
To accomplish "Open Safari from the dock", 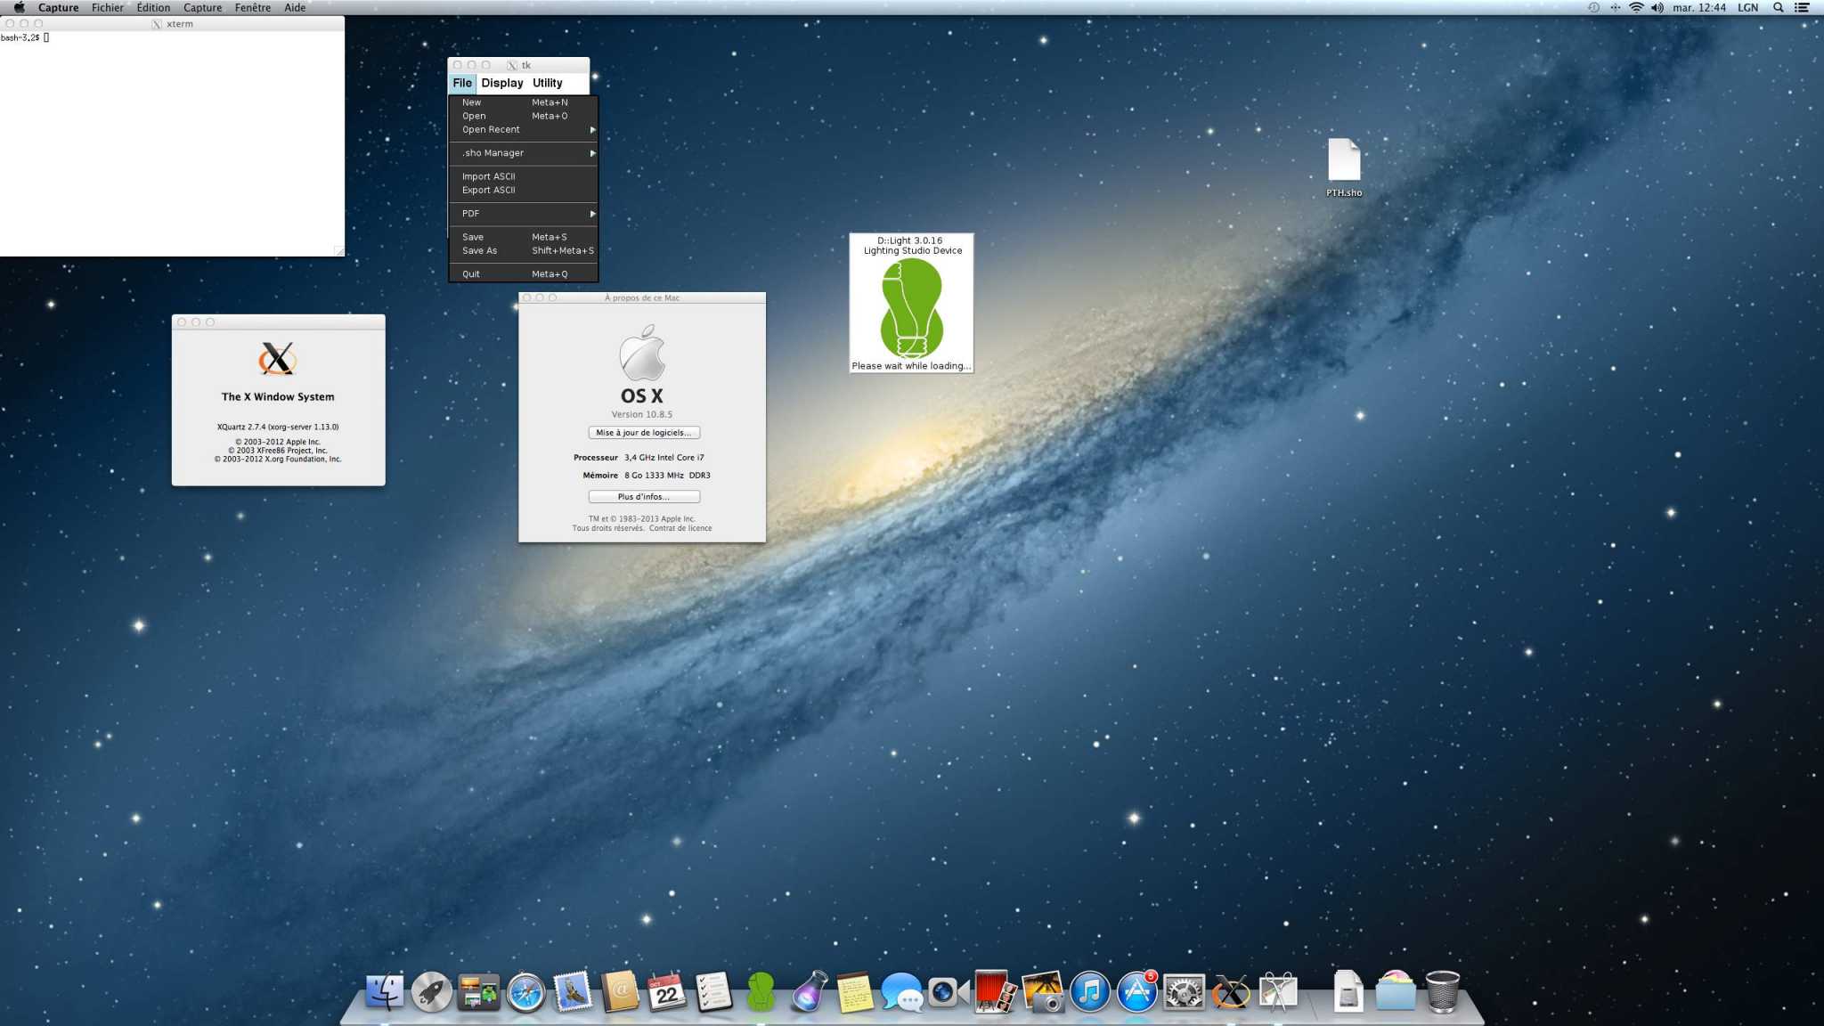I will point(525,992).
